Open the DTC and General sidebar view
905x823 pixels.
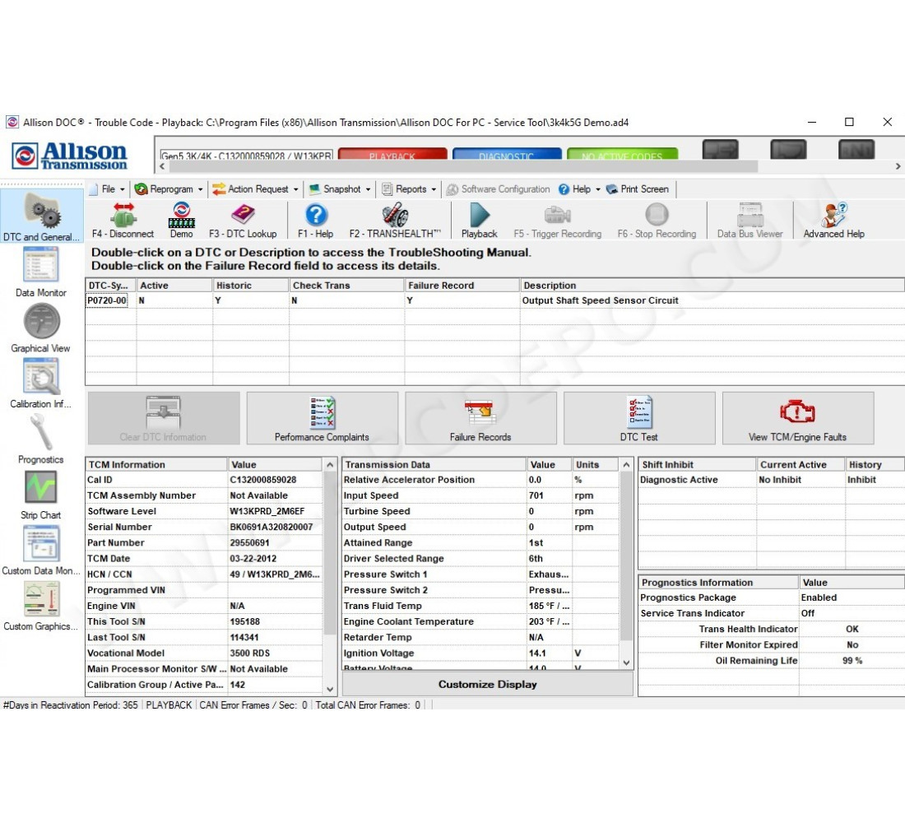click(x=41, y=216)
